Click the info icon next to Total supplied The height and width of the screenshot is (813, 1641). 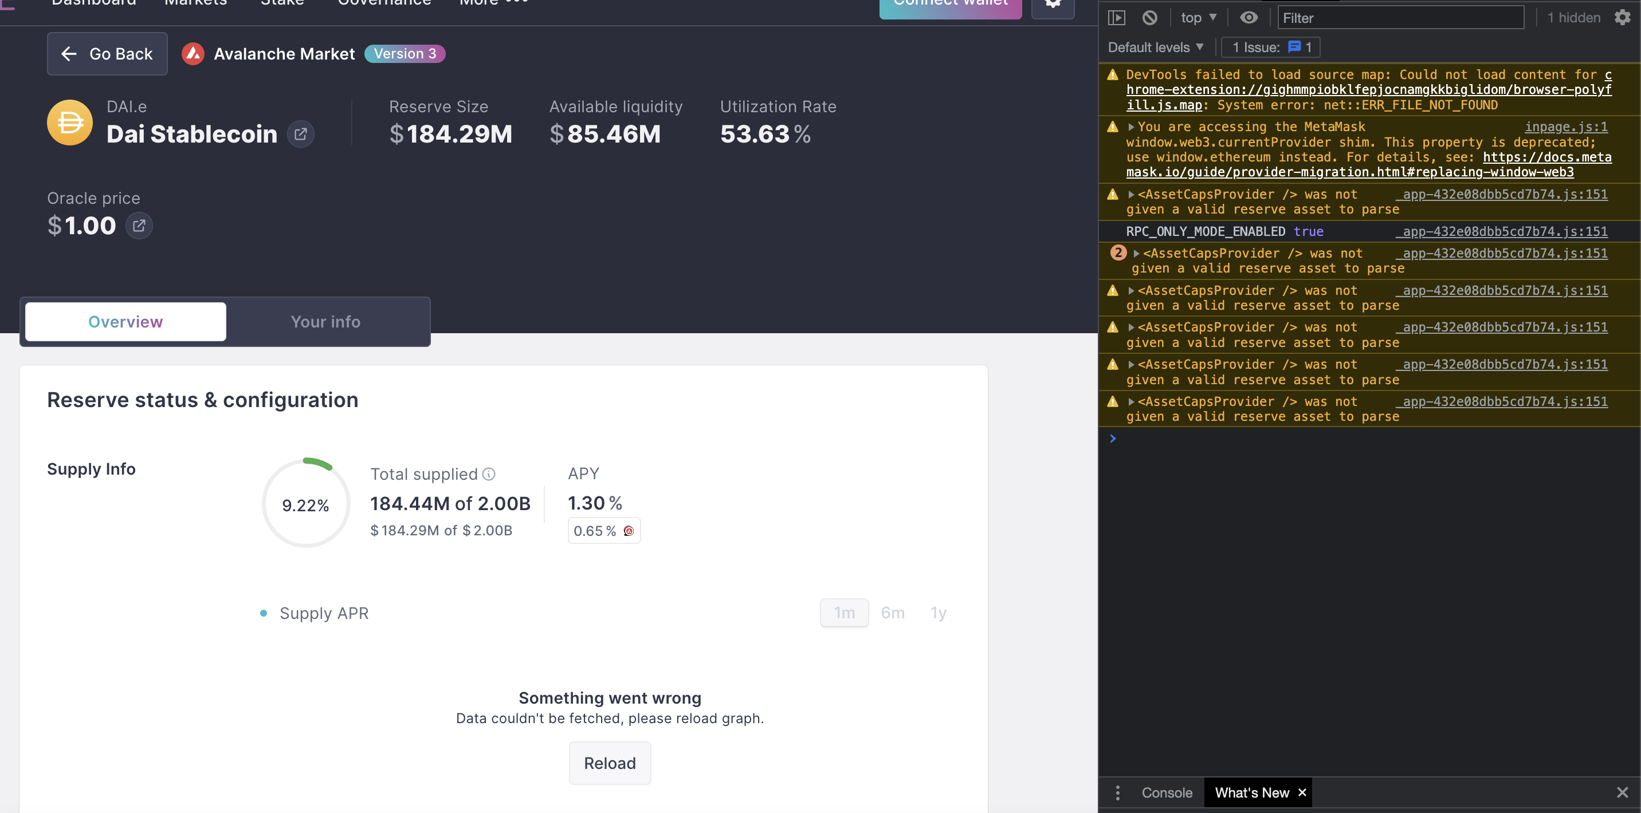[x=489, y=474]
